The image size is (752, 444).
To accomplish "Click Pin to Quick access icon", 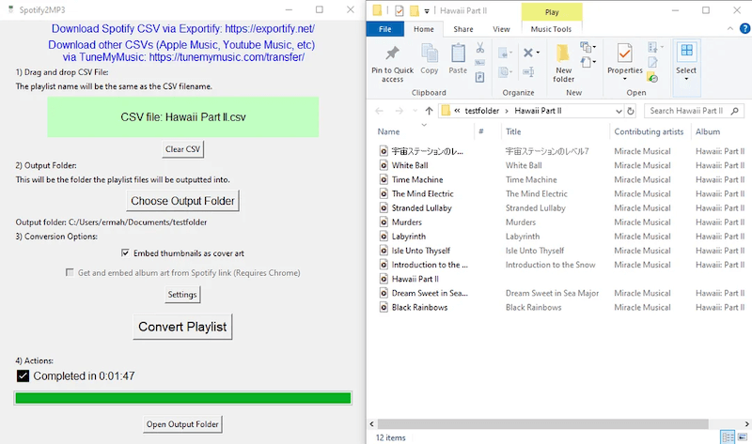I will point(392,54).
